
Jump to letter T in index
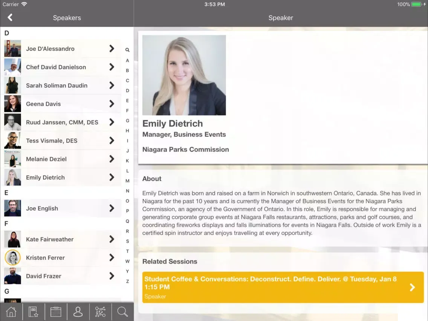(x=127, y=251)
